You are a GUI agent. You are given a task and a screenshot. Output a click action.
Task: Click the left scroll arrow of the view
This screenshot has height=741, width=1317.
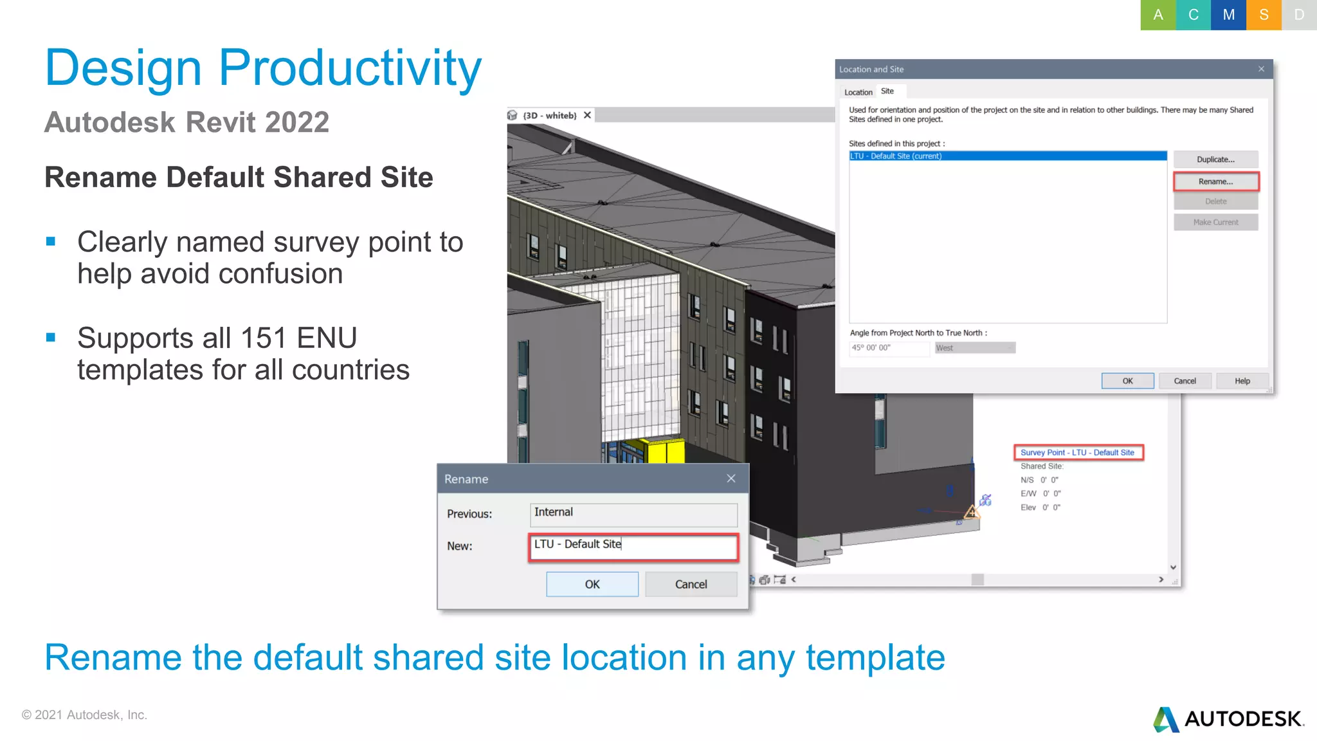pos(794,580)
